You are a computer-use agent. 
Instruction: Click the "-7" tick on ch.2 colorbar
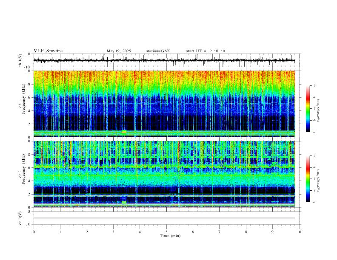click(314, 202)
